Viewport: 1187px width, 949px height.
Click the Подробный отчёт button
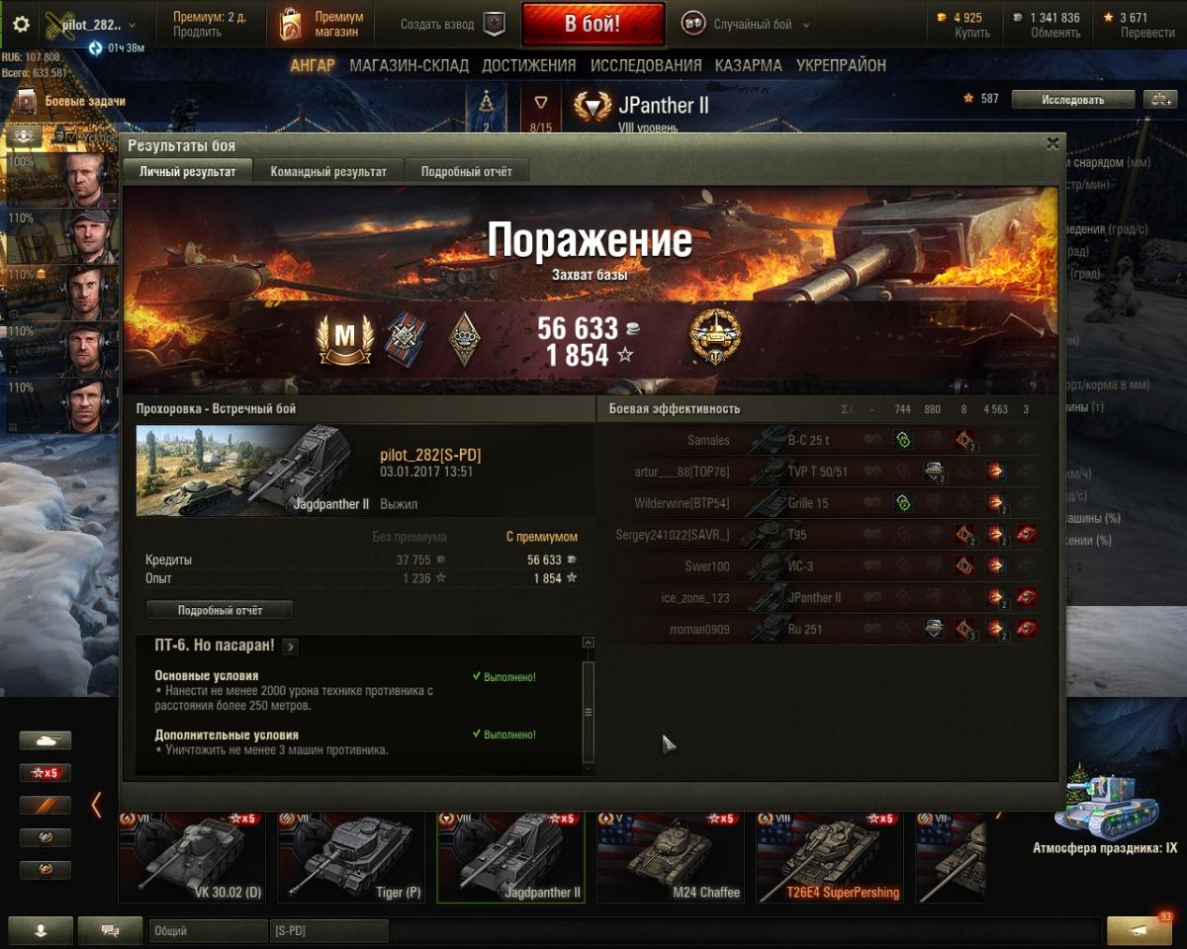220,610
